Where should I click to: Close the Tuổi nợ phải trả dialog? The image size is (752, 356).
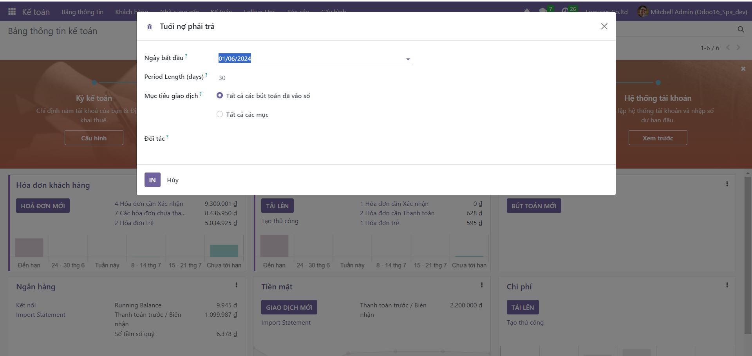(604, 26)
